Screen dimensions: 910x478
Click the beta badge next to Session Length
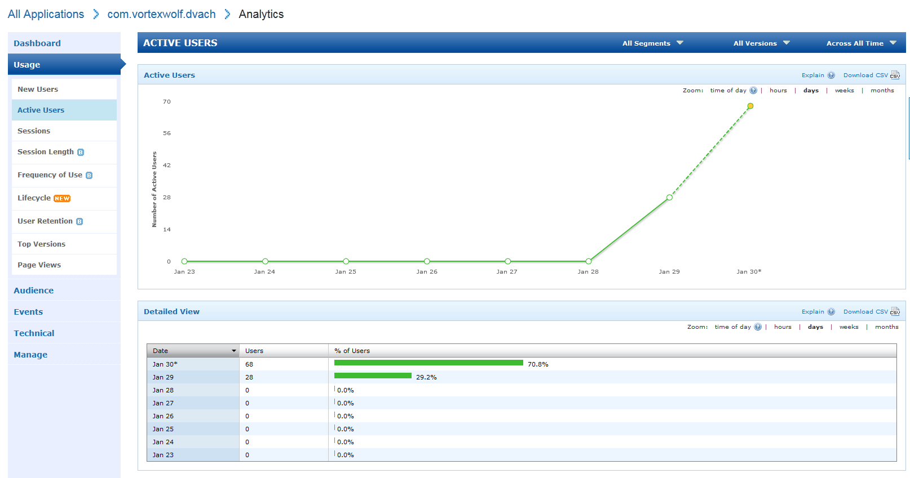(81, 153)
